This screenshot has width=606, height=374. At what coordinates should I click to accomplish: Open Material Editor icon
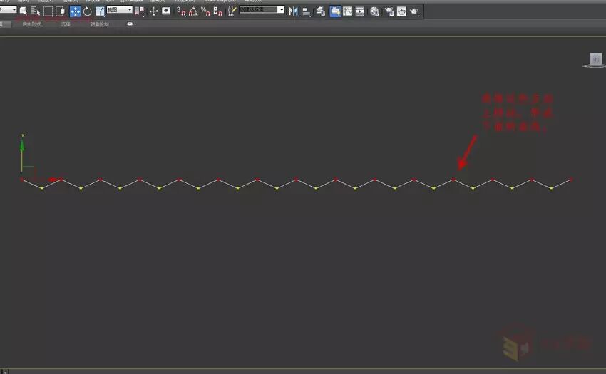[374, 11]
